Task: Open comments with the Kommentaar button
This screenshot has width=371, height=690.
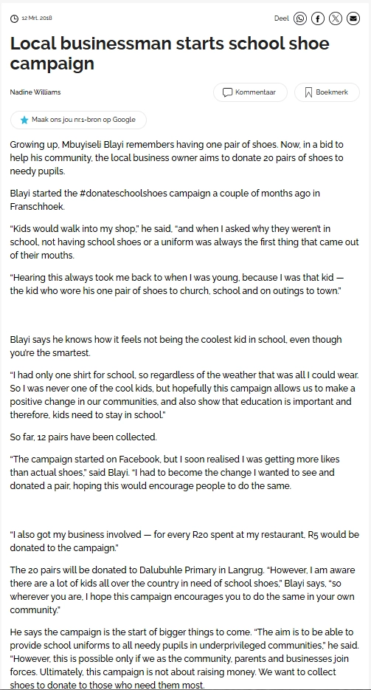Action: click(x=250, y=92)
